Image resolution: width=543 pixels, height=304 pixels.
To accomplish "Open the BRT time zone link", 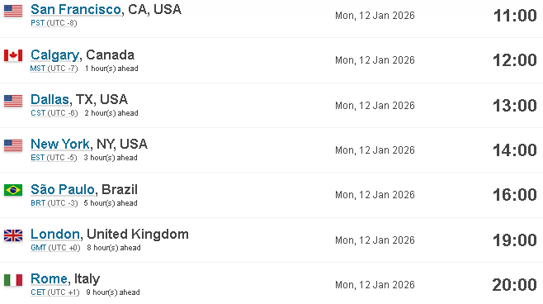I will [38, 203].
